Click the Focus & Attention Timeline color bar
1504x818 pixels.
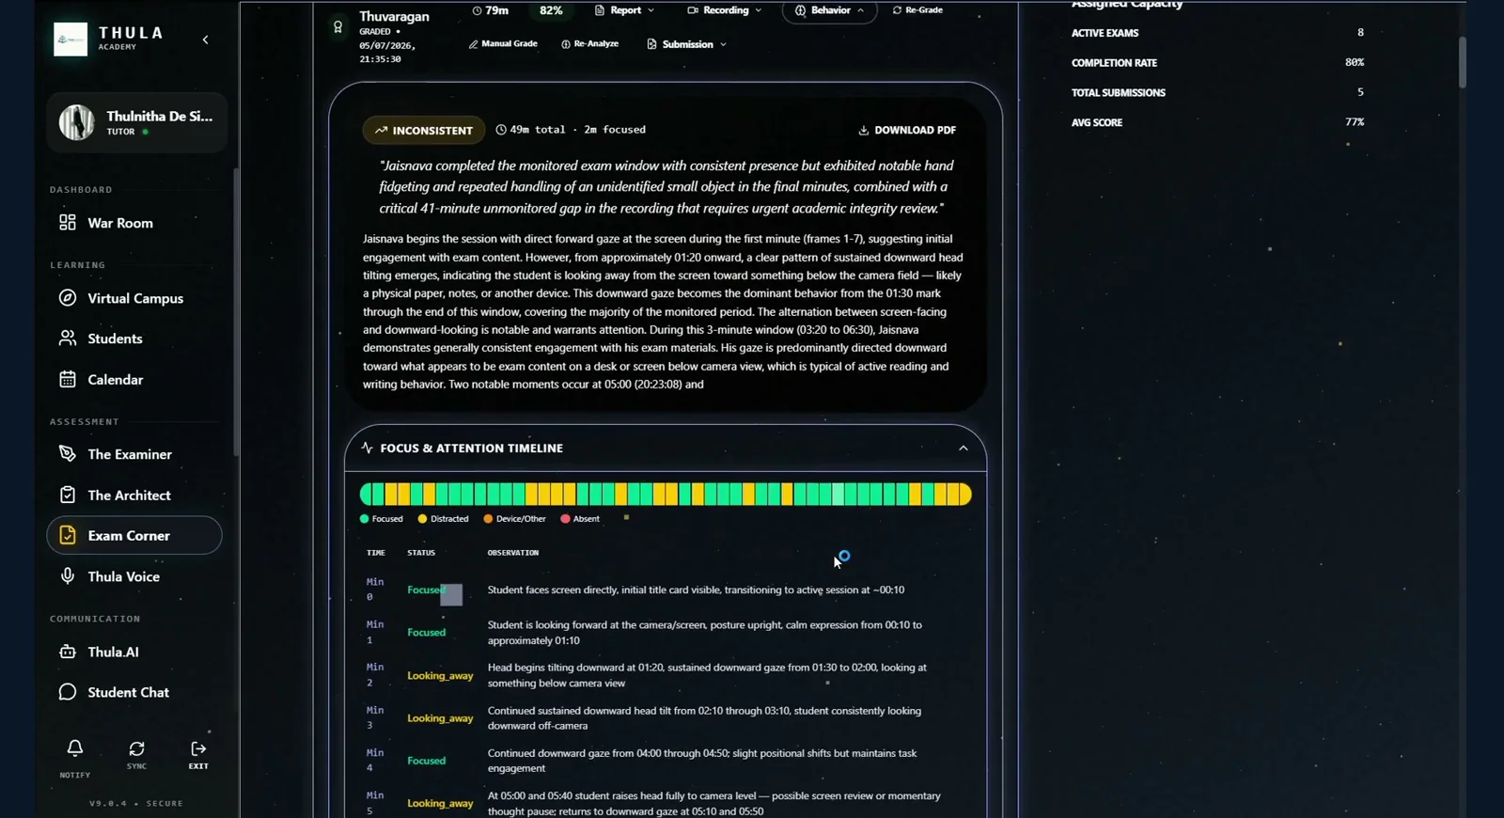666,495
